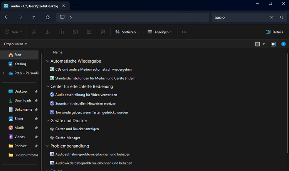289x171 pixels.
Task: Toggle the preview pane icon
Action: [273, 44]
